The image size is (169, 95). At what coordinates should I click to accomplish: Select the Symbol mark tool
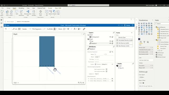[x=68, y=29]
